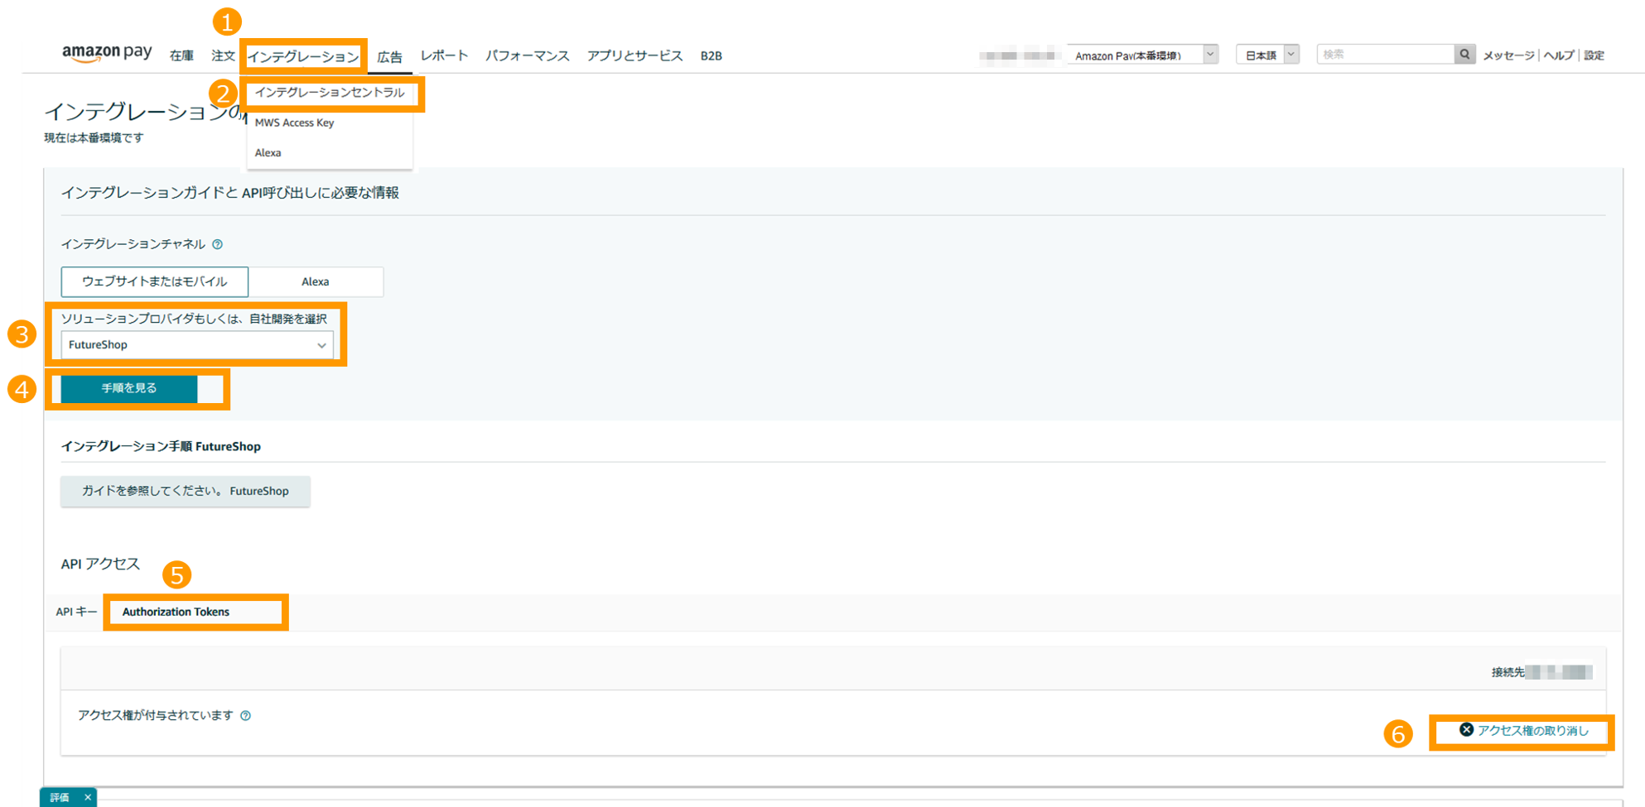Screen dimensions: 1645x807
Task: Click the Amazon Pay logo
Action: pos(107,54)
